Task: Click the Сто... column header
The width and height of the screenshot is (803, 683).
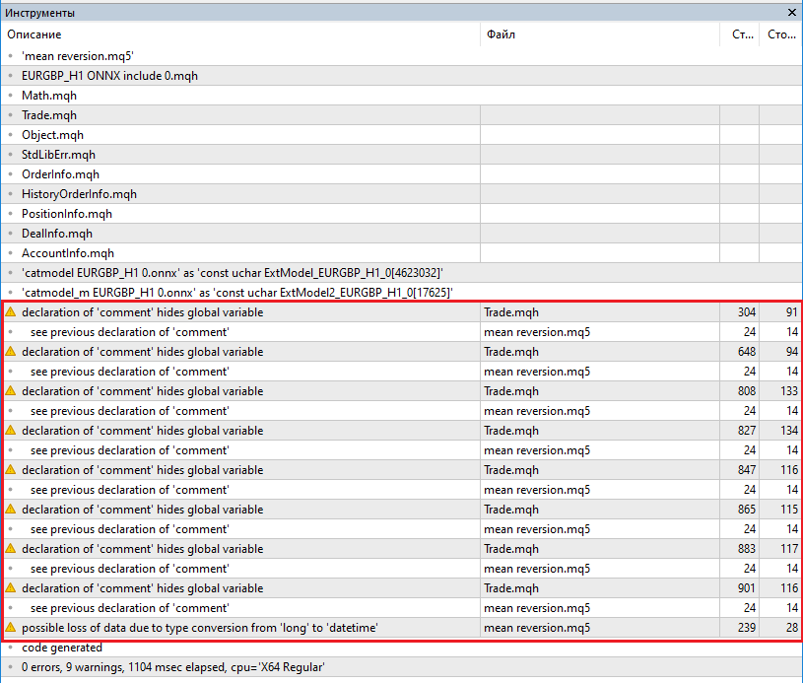Action: (x=781, y=34)
